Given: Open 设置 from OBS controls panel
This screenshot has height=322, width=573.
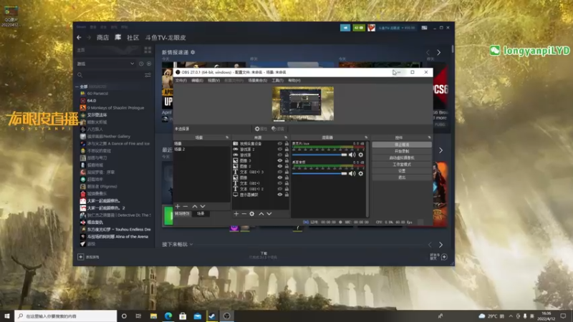Looking at the screenshot, I should tap(402, 171).
